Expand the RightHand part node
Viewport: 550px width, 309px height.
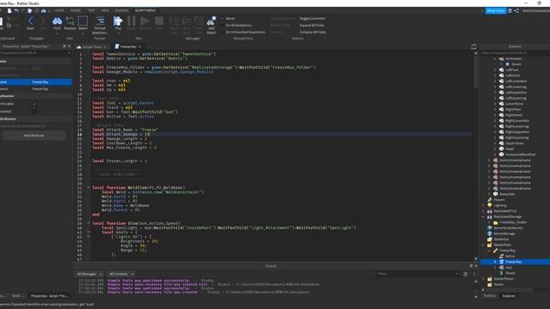tap(495, 115)
